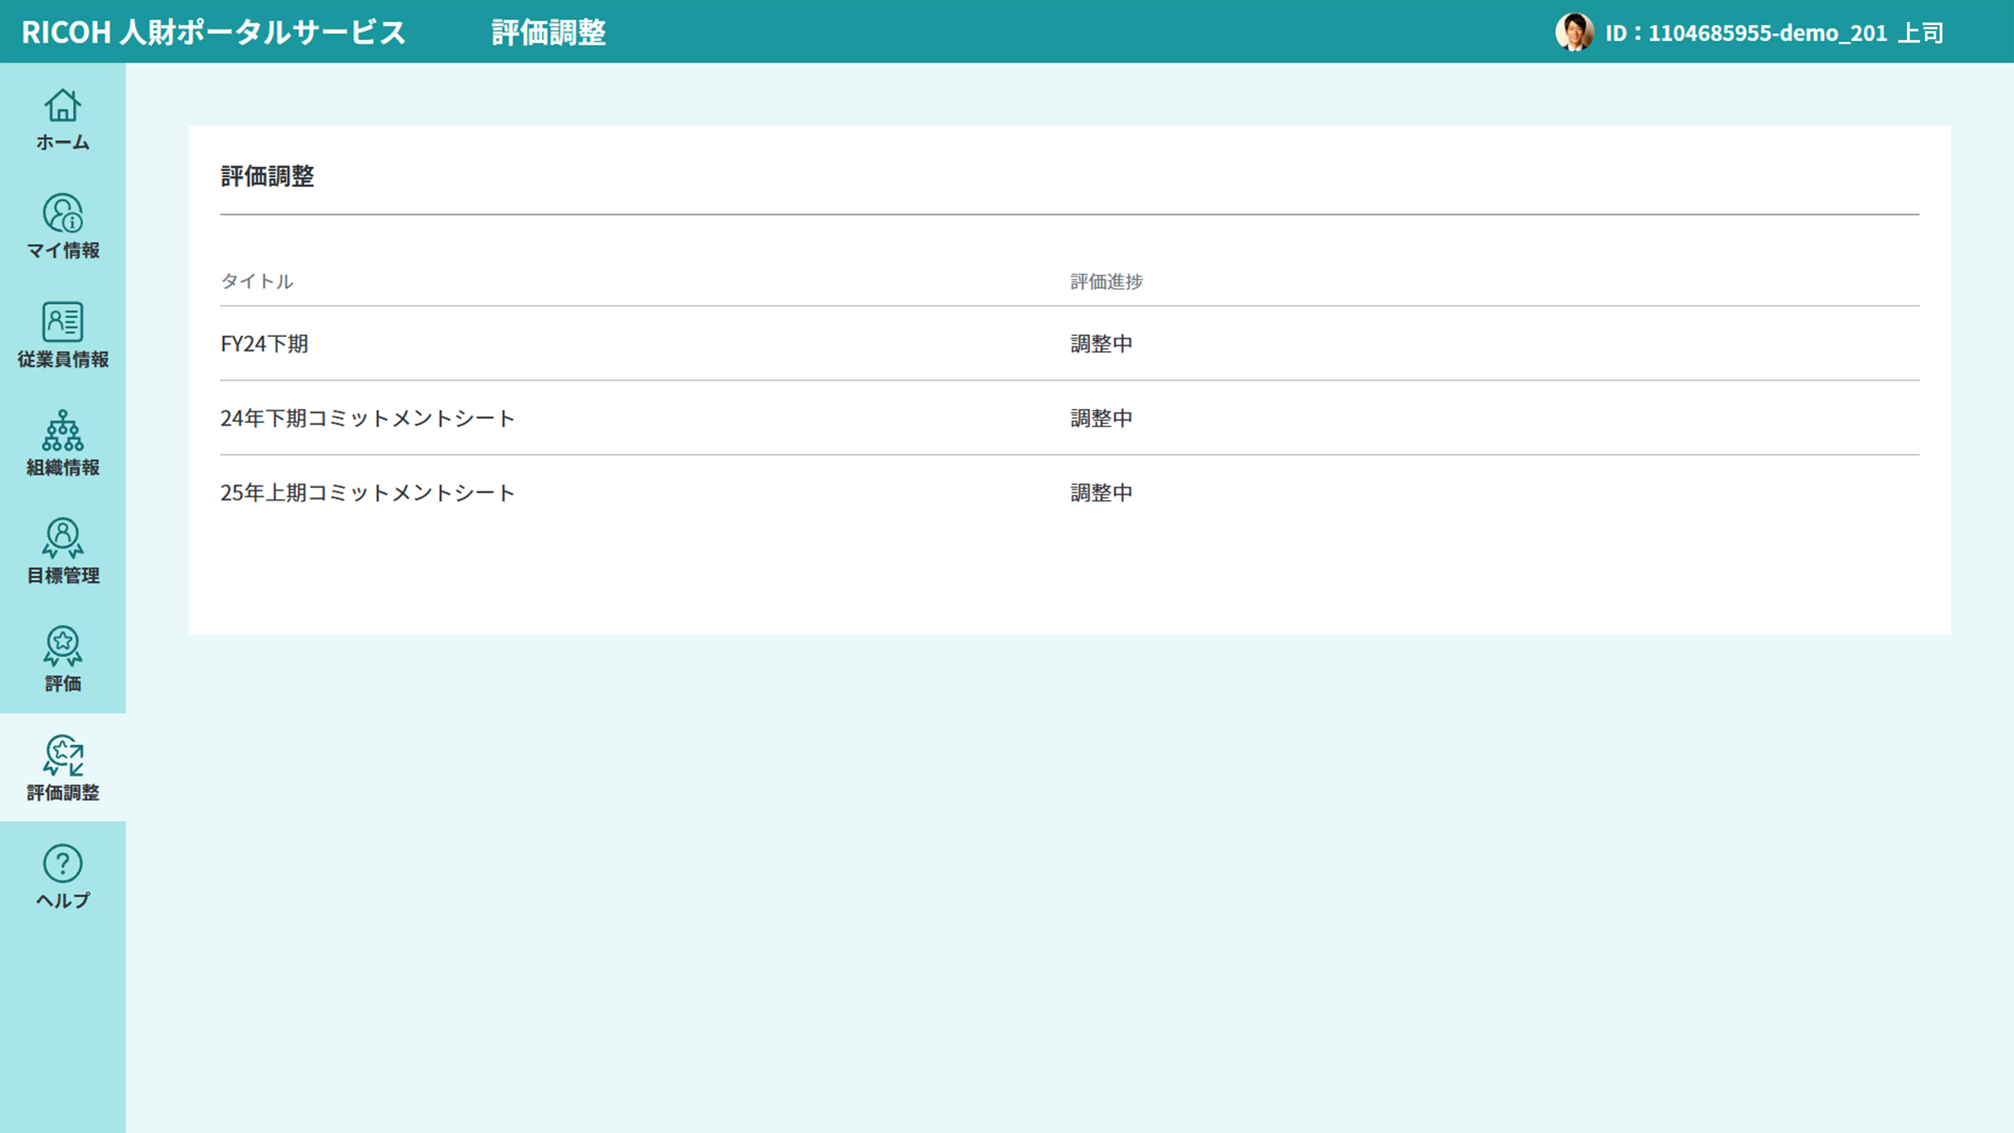Image resolution: width=2014 pixels, height=1133 pixels.
Task: Click 調整中 status for 25年上期 sheet
Action: point(1101,493)
